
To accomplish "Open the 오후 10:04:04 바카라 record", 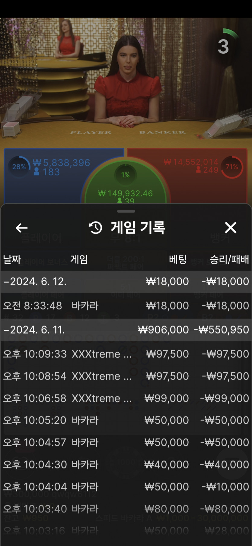I will [x=126, y=487].
